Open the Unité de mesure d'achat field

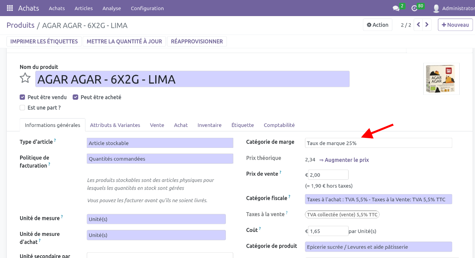156,235
